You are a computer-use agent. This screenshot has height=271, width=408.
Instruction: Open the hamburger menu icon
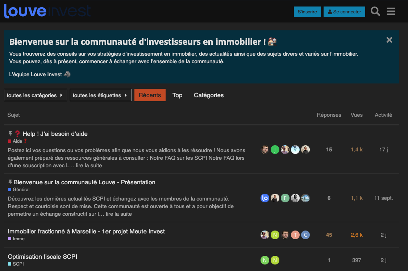point(391,12)
